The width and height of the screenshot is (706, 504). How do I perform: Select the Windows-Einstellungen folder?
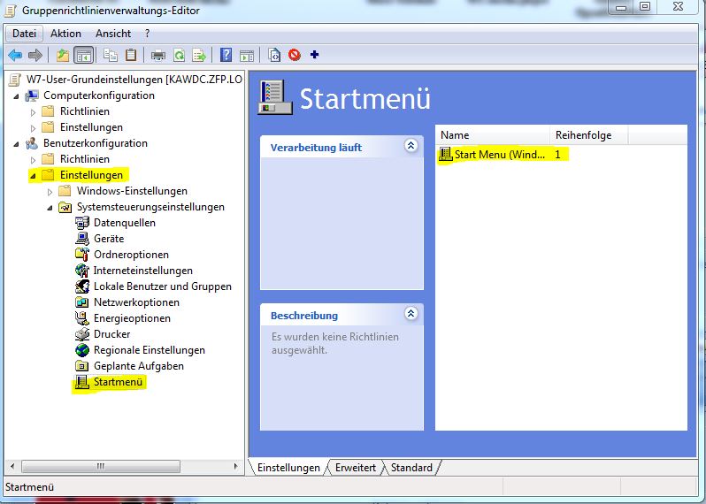point(132,191)
